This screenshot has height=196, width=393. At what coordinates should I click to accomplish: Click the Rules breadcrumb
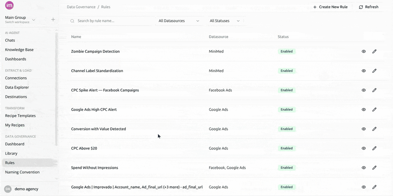(106, 7)
